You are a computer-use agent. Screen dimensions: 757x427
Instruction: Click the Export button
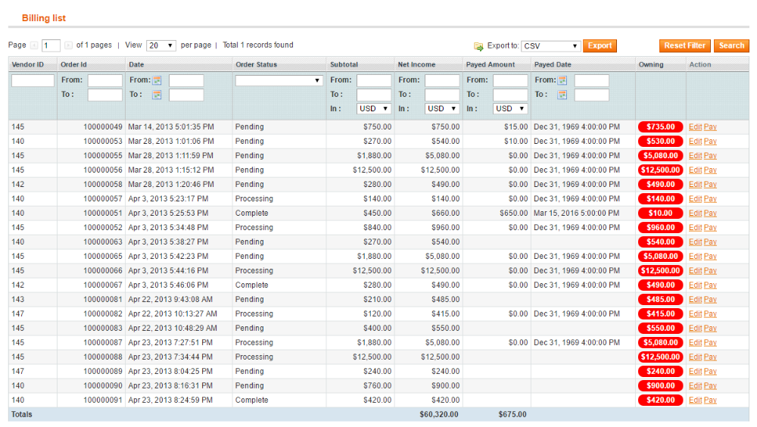(x=600, y=46)
